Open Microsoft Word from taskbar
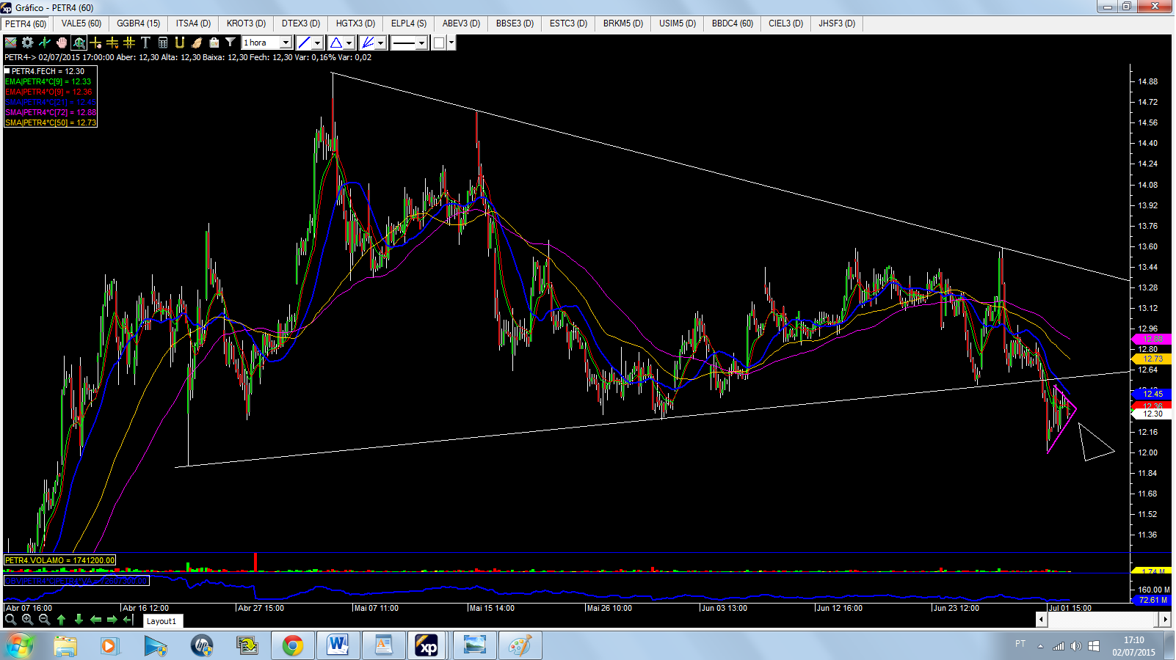Viewport: 1176px width, 660px height. [338, 646]
